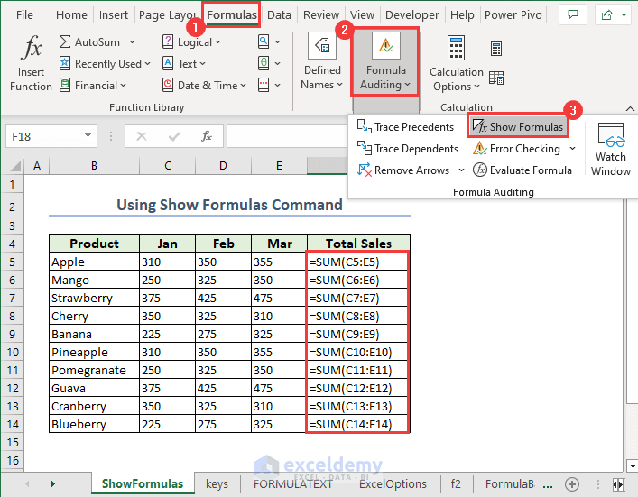The height and width of the screenshot is (497, 638).
Task: Expand Math & Trig dropdown arrow
Action: click(x=278, y=63)
